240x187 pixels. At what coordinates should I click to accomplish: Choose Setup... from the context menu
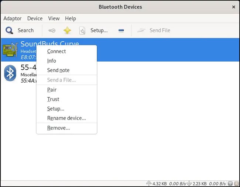coord(66,109)
